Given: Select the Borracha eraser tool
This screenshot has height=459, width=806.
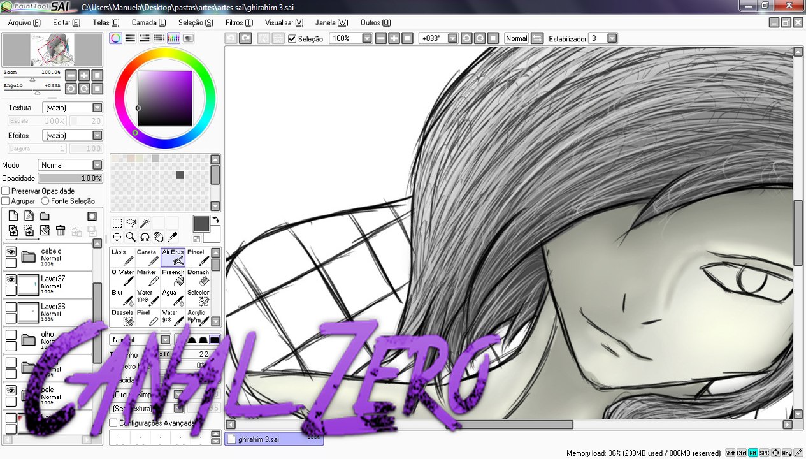Looking at the screenshot, I should tap(198, 278).
